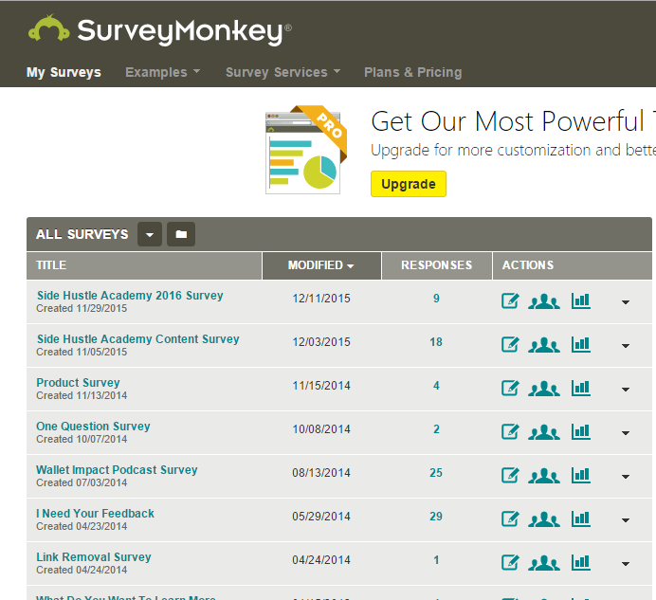
Task: Expand more actions for Product Survey
Action: tap(626, 390)
